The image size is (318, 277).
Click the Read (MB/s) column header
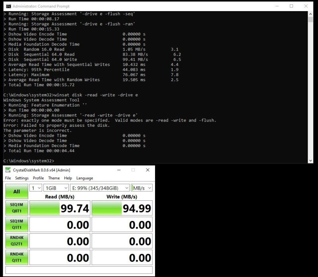coord(60,197)
